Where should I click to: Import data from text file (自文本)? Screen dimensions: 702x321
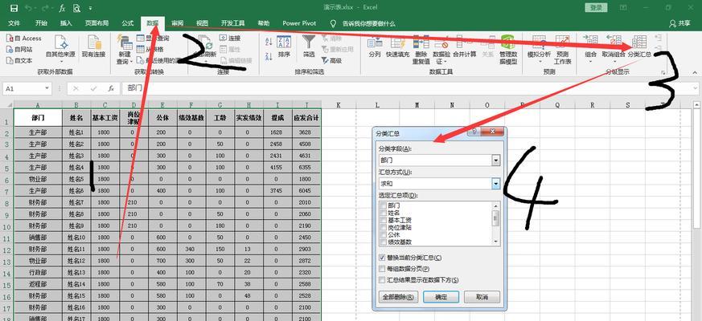click(19, 60)
